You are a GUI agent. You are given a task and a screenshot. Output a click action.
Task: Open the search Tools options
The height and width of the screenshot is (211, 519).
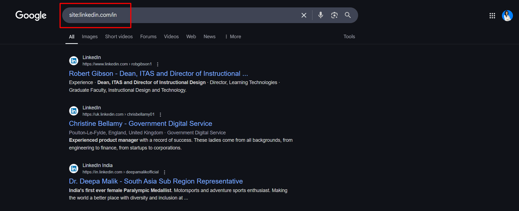[x=349, y=37]
